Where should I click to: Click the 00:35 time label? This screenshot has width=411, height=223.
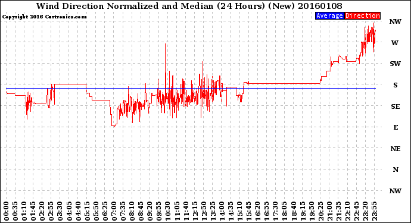15,211
